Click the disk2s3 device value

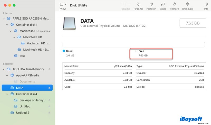pos(199,87)
